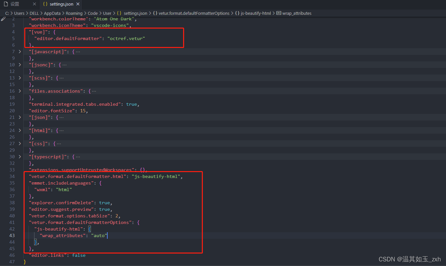Screen dimensions: 446x266
Task: Expand the folded "[scss]" block
Action: coord(20,78)
